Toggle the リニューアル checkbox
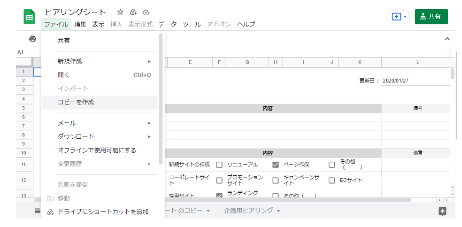The image size is (462, 227). point(219,165)
